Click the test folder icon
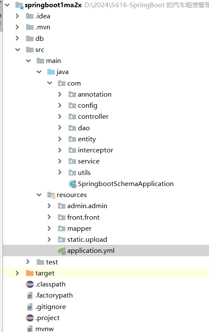This screenshot has width=209, height=332. [x=40, y=262]
